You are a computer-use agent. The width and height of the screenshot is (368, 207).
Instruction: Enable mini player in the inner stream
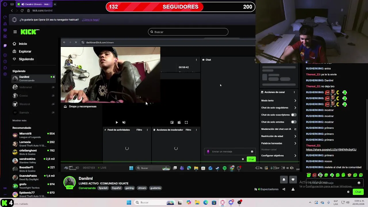click(x=172, y=122)
